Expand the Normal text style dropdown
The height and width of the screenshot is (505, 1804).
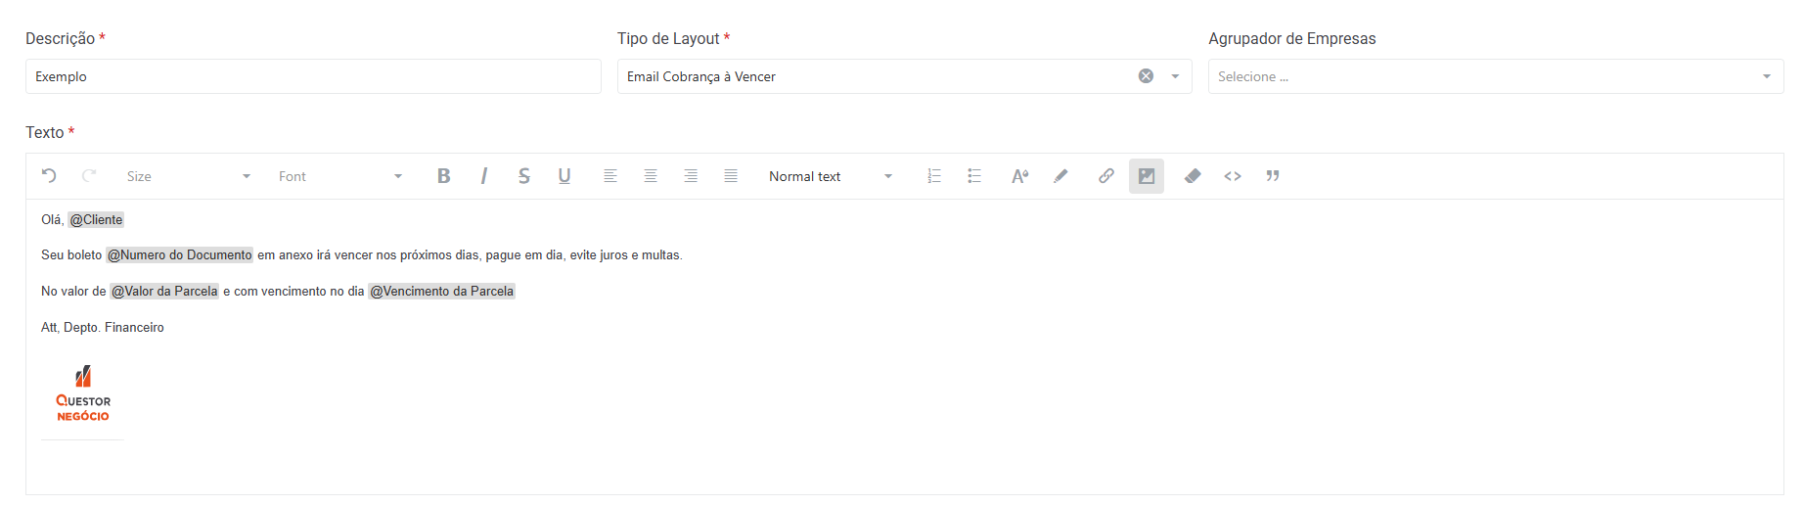(x=831, y=176)
